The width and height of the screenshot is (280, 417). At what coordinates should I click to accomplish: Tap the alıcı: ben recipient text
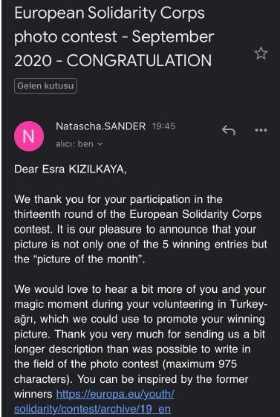[75, 144]
